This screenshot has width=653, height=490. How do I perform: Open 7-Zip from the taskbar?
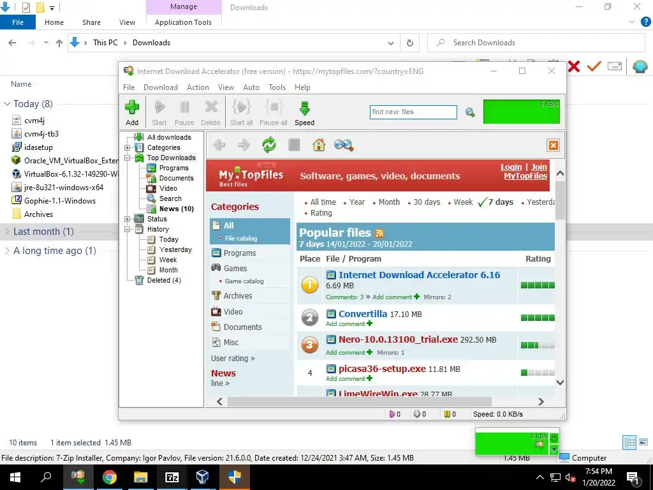click(x=172, y=477)
